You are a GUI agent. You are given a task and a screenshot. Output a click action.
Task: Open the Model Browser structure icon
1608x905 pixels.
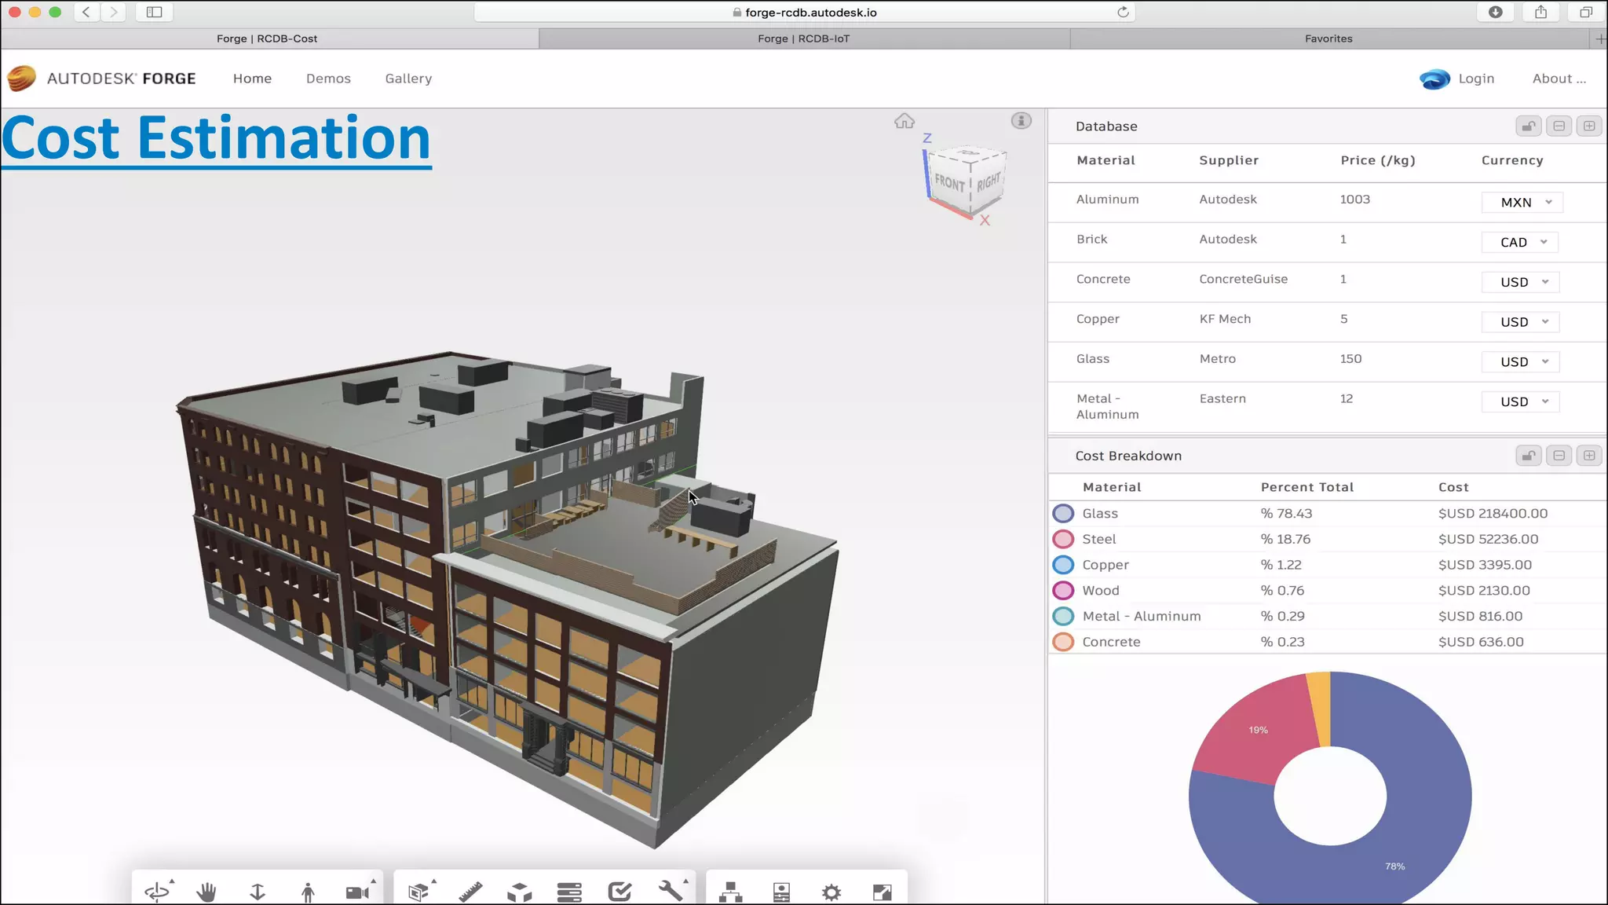[x=731, y=892]
